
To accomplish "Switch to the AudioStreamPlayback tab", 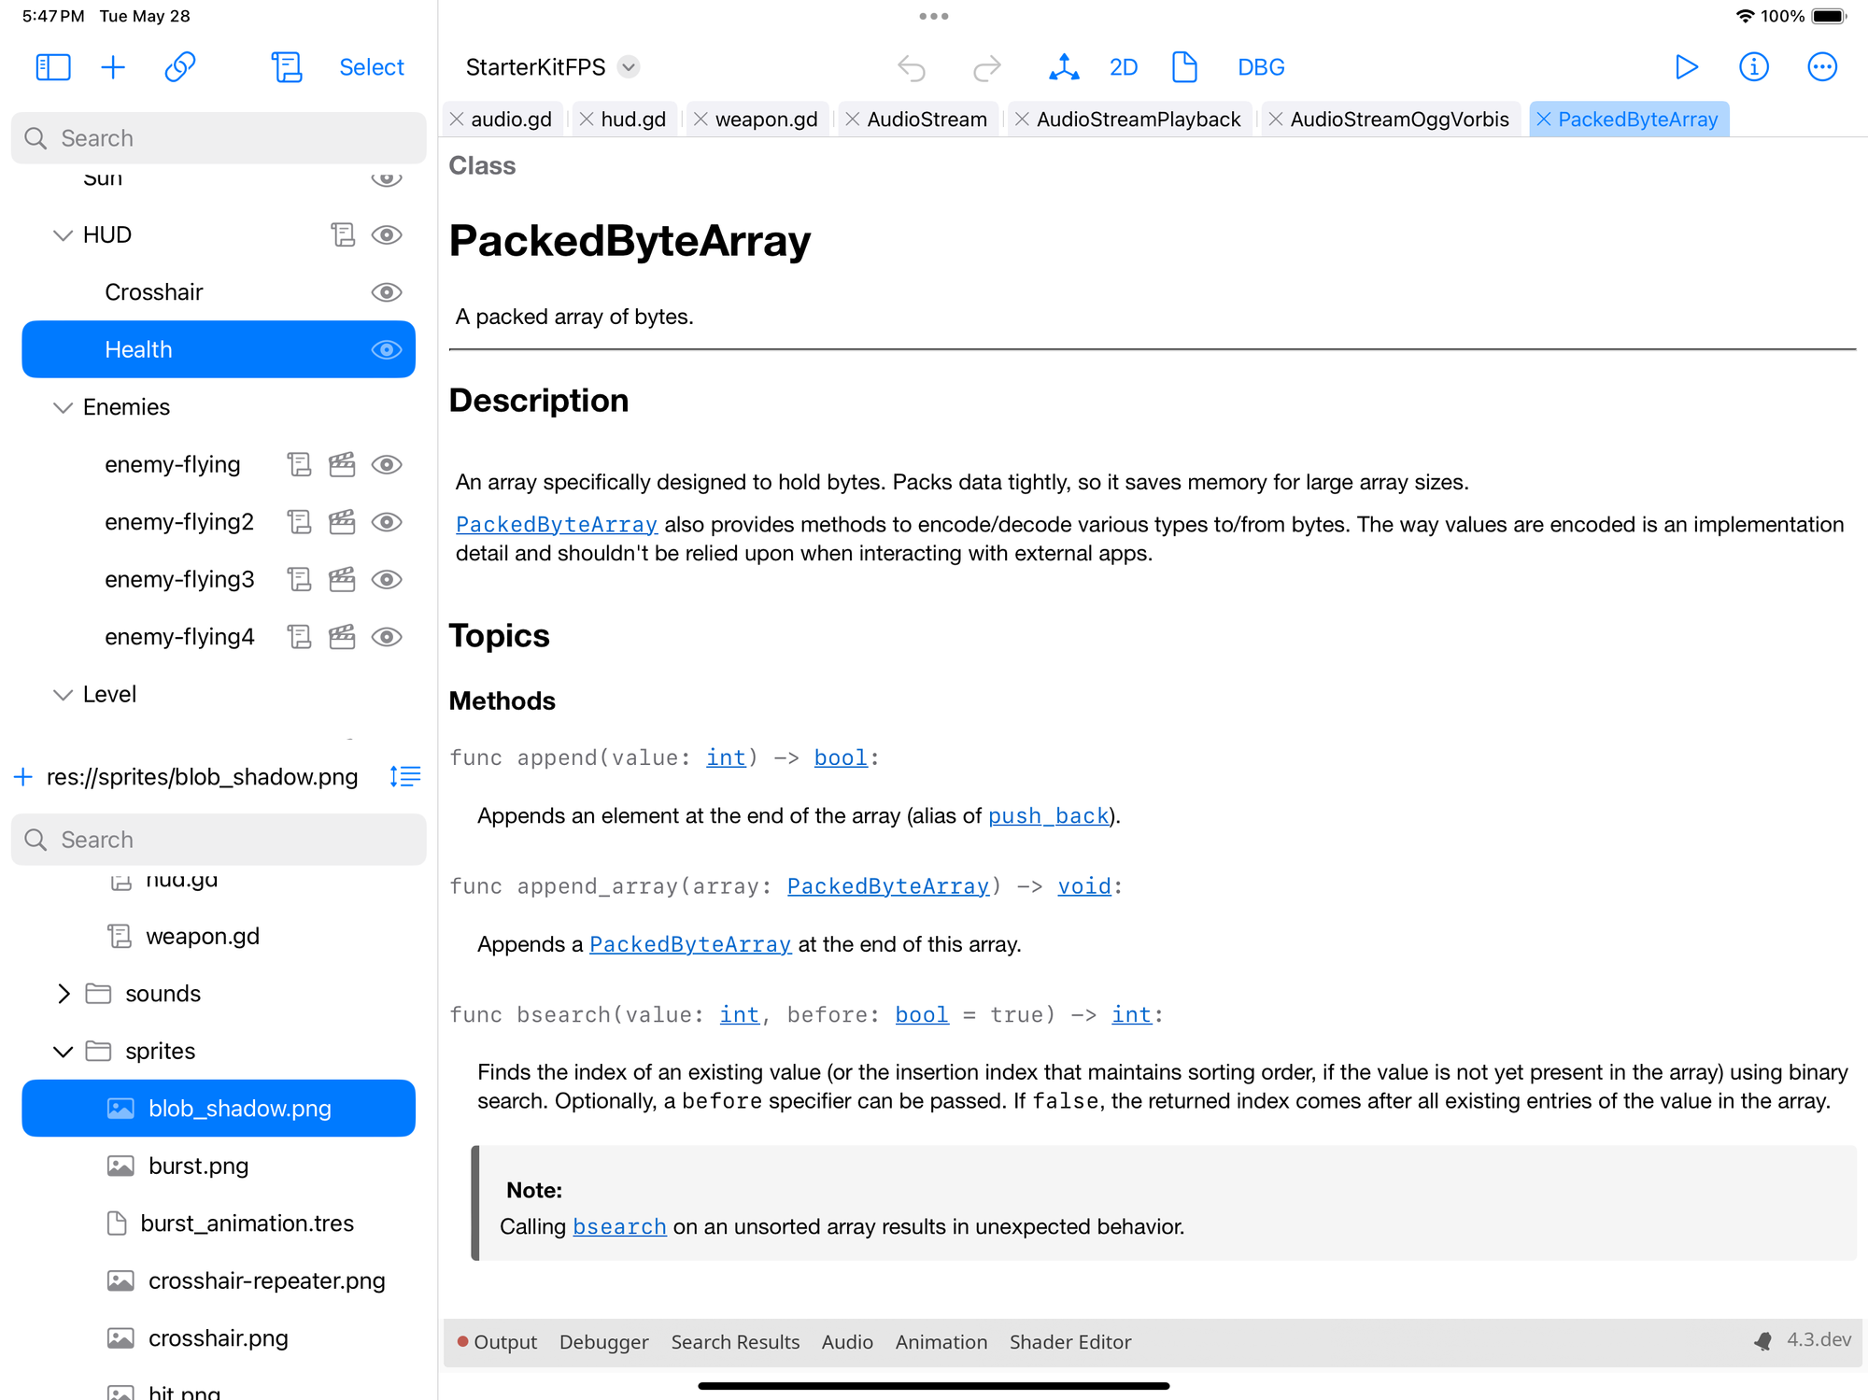I will [1138, 120].
